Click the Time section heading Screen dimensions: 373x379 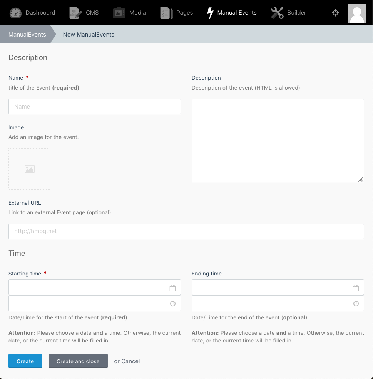17,253
